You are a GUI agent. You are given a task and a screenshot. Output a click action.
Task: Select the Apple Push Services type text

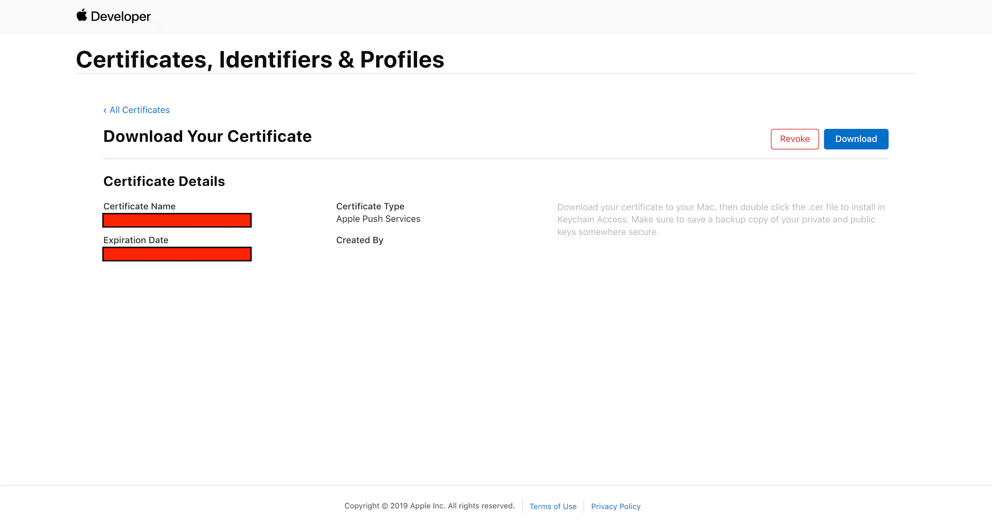coord(378,219)
